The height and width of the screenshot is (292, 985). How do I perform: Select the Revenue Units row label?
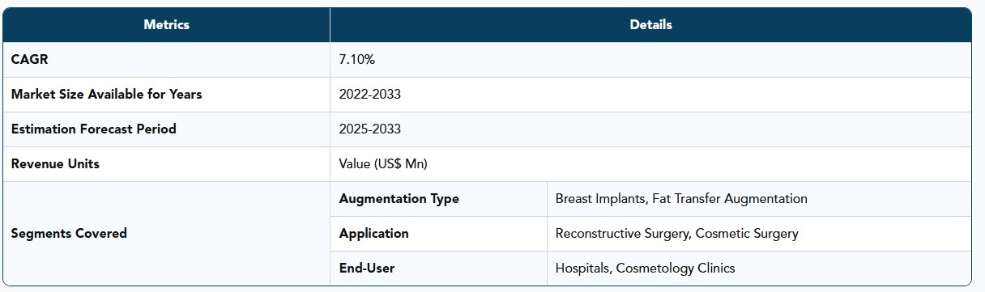[55, 163]
